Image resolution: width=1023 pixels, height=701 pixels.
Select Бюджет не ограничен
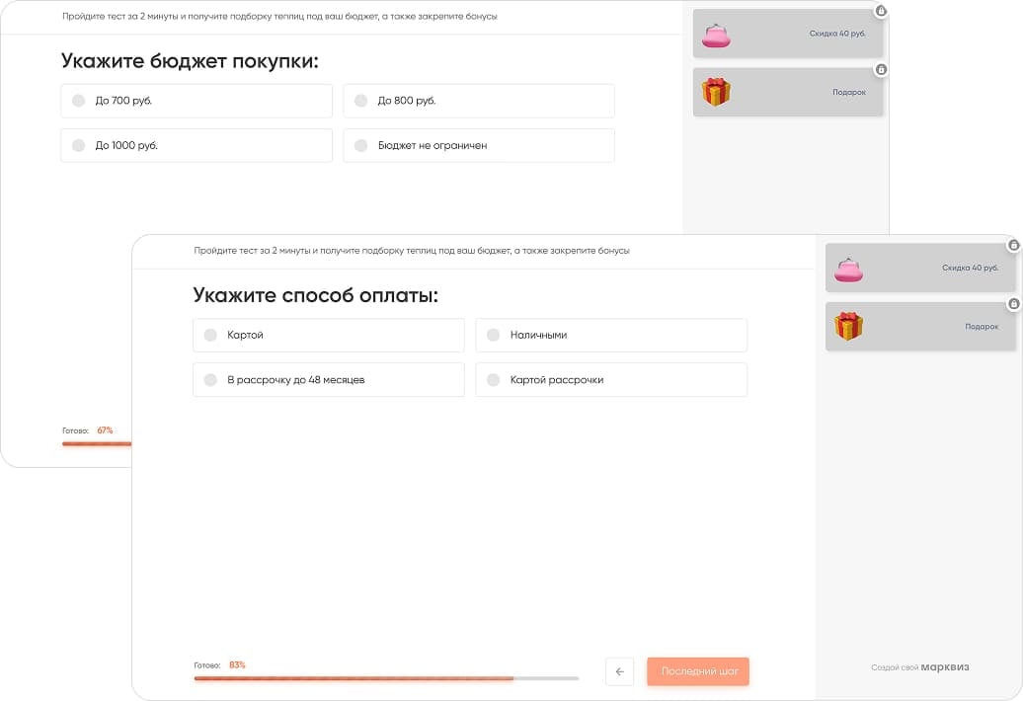coord(478,145)
